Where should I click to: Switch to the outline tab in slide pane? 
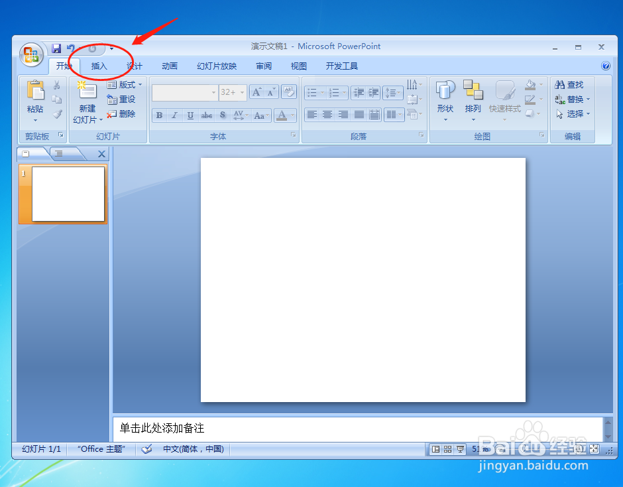pyautogui.click(x=59, y=153)
